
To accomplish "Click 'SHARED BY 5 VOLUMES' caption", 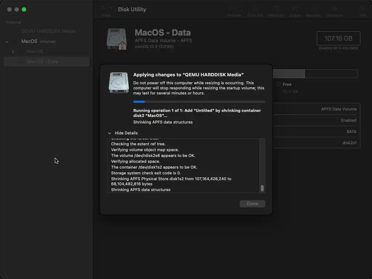I will tap(338, 48).
